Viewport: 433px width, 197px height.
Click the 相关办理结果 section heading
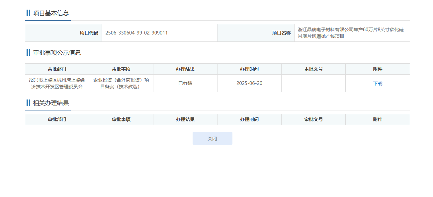(51, 103)
